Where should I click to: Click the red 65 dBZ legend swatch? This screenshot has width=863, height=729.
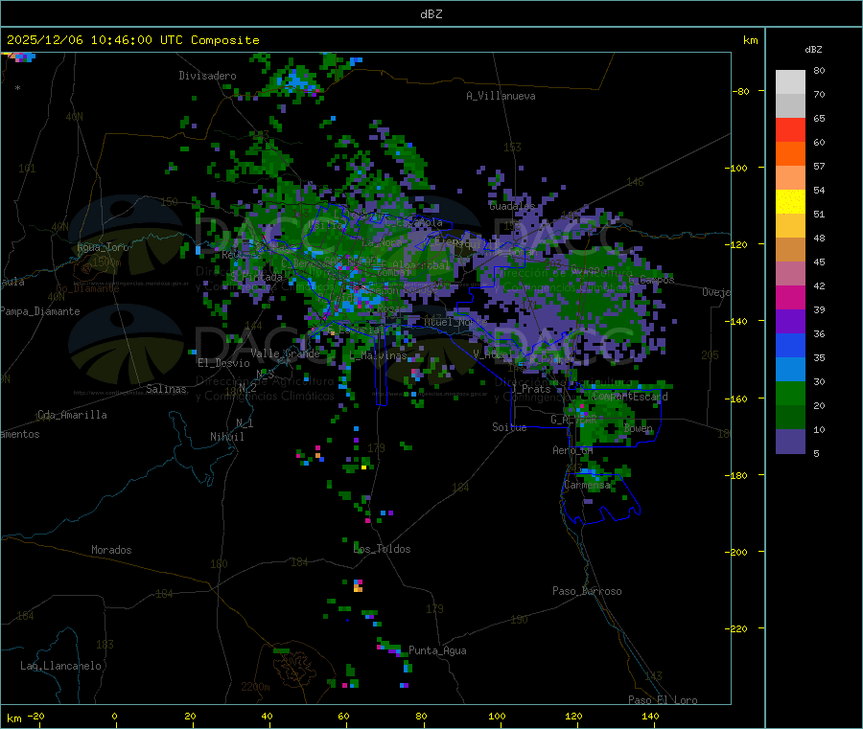click(x=790, y=129)
